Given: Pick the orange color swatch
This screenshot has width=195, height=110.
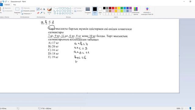Looking at the screenshot, I should click(116, 8).
